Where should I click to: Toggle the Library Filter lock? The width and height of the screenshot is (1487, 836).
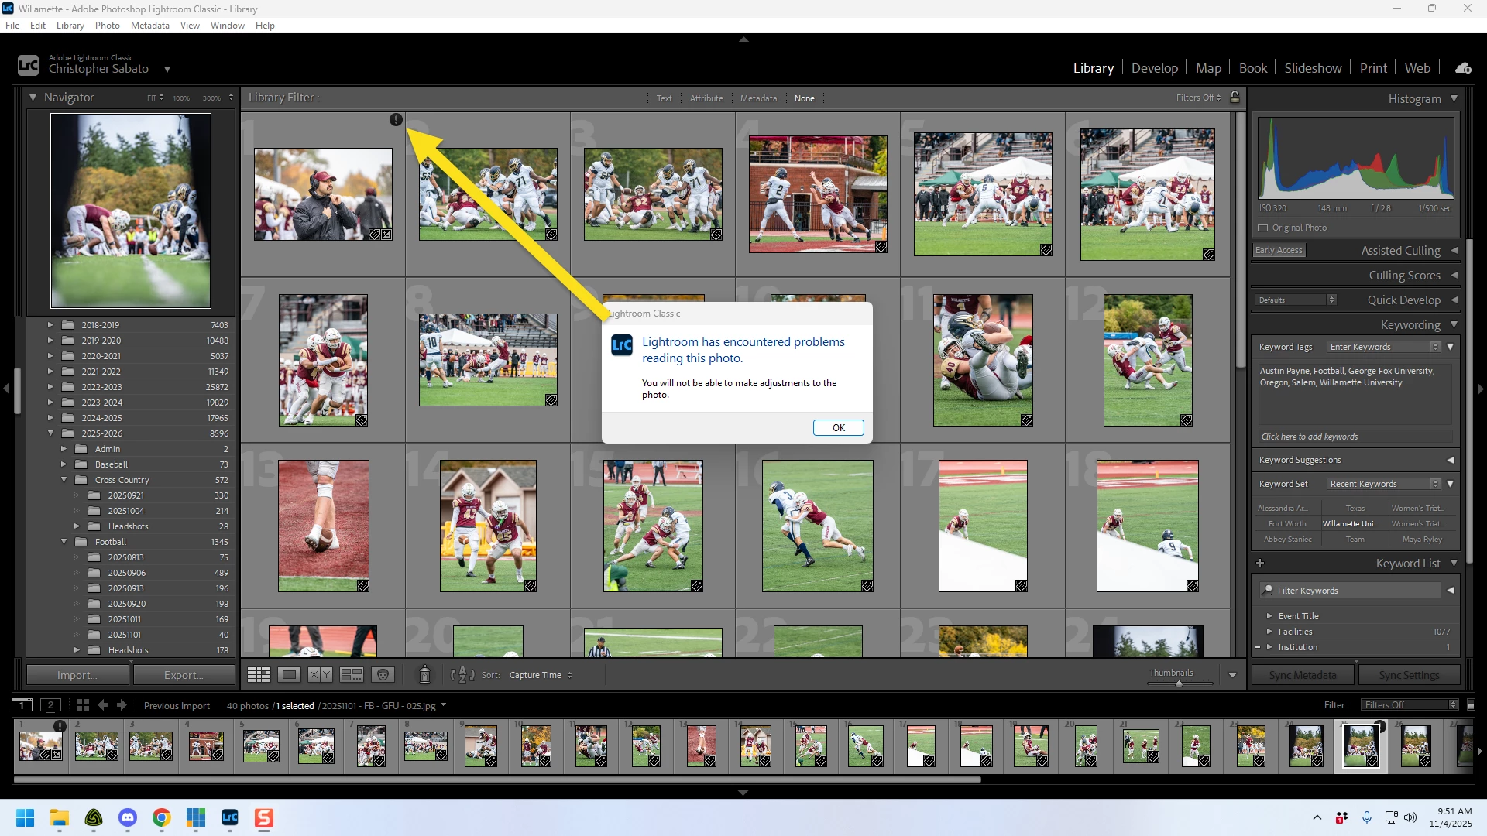click(x=1235, y=98)
